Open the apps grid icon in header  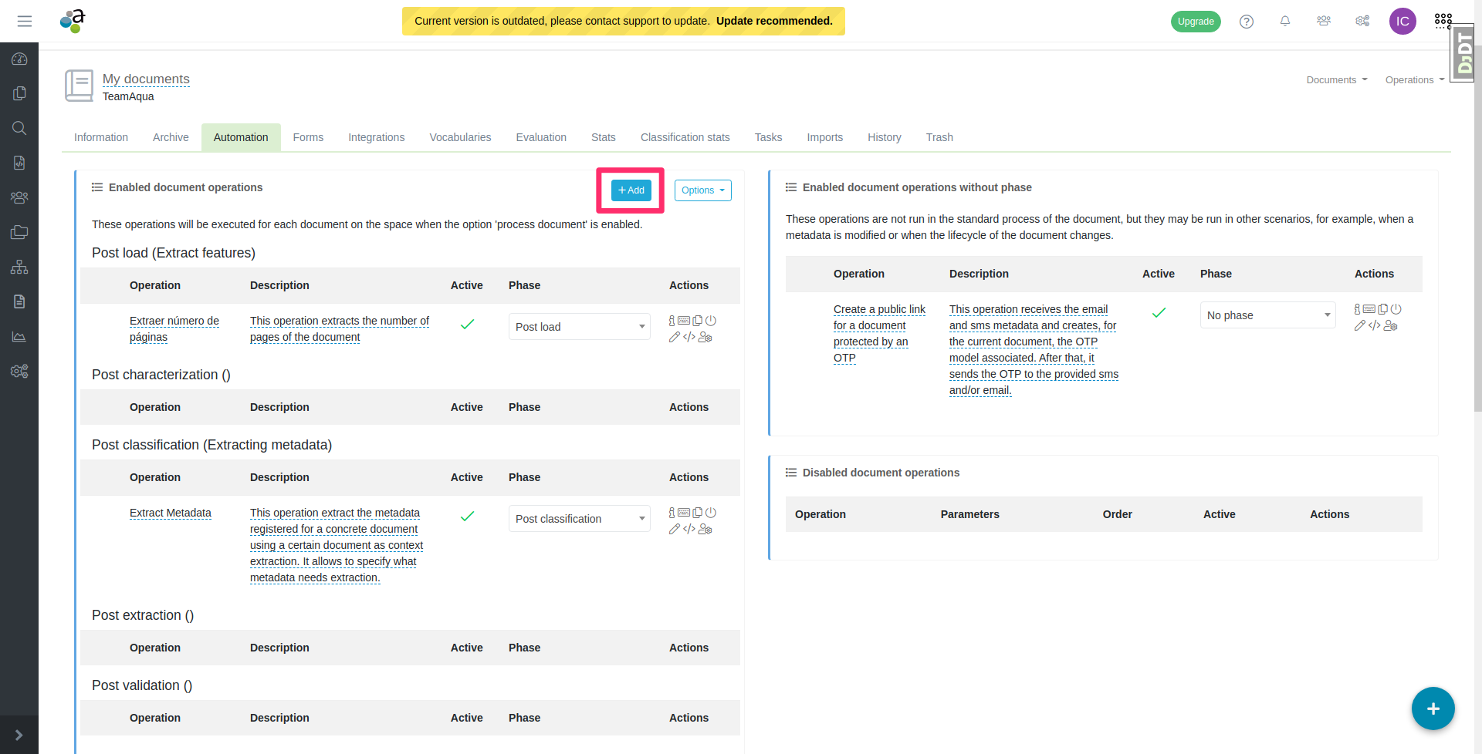[1443, 21]
